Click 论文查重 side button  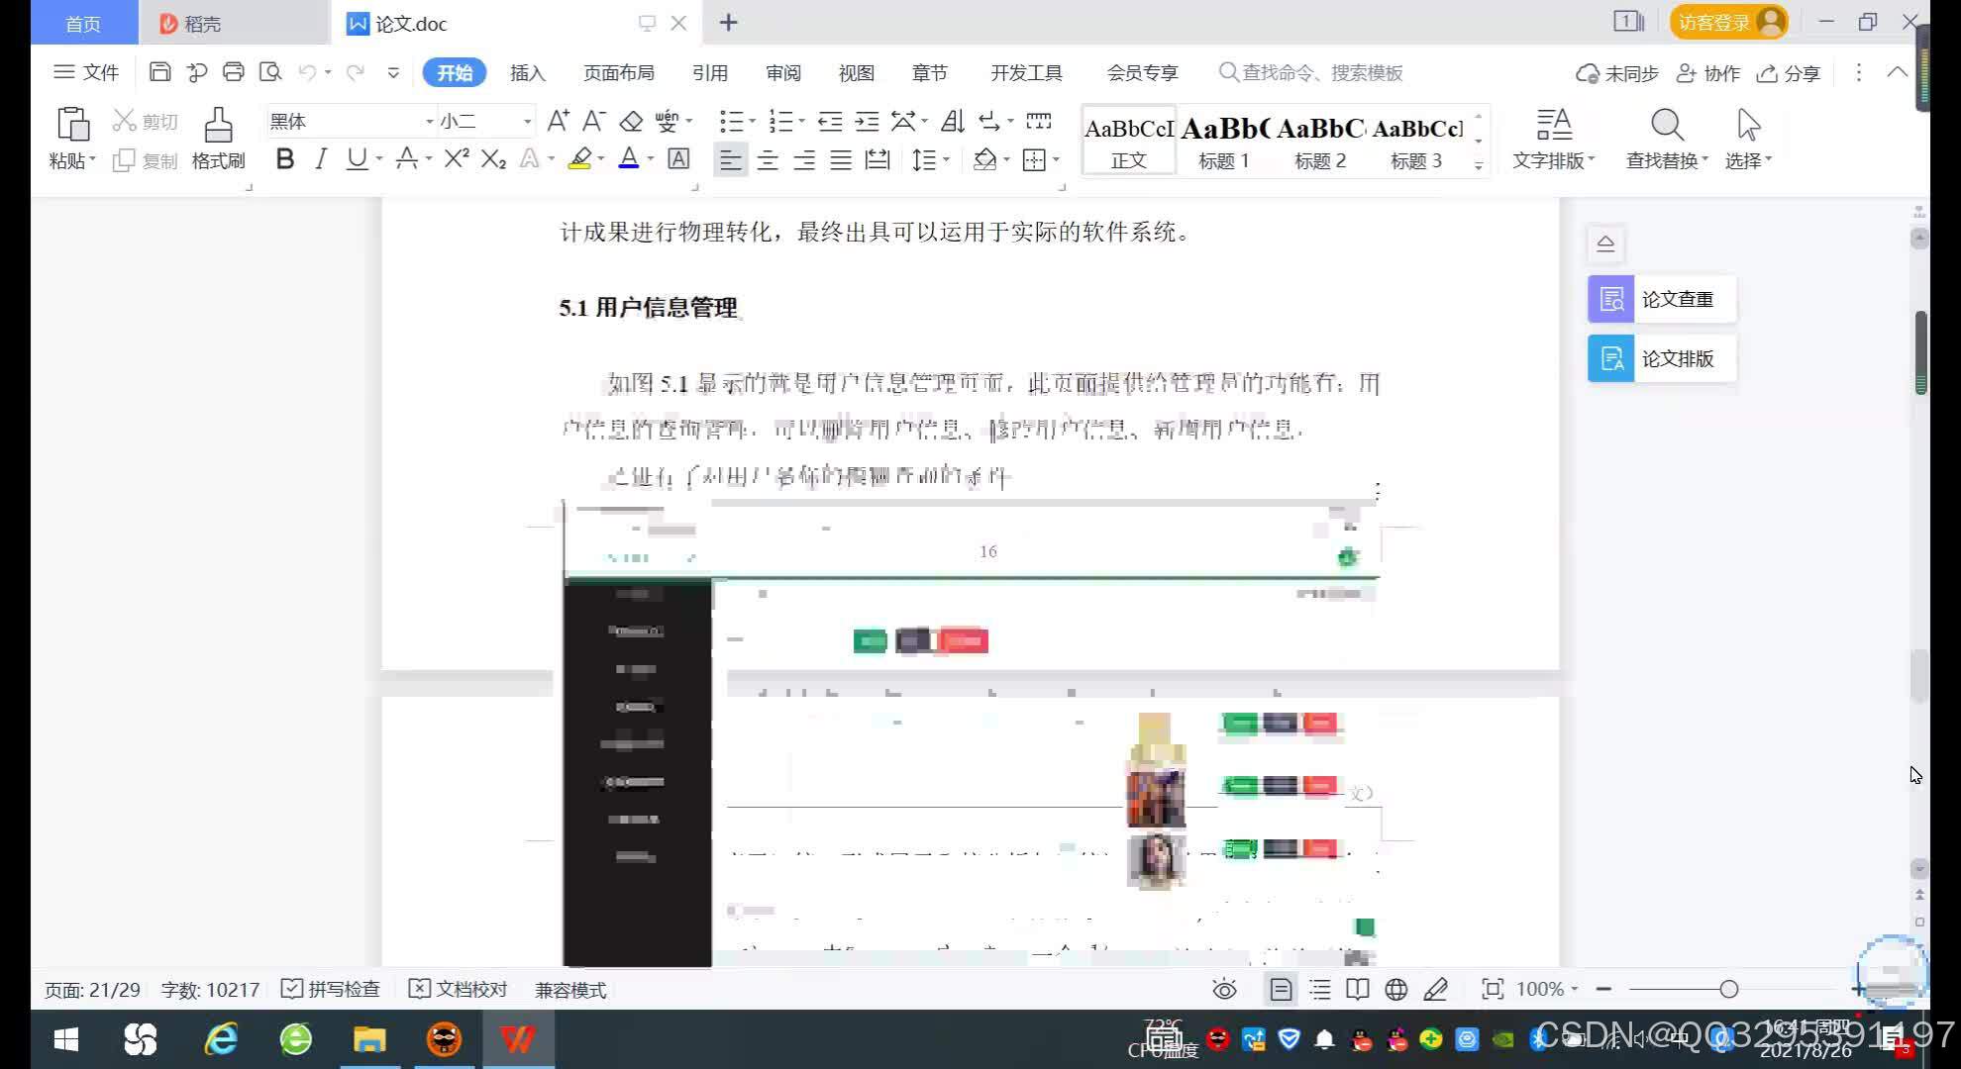1662,299
